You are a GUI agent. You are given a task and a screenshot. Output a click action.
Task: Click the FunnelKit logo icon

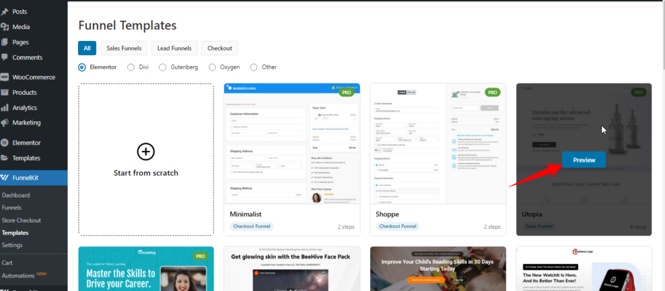pos(5,178)
